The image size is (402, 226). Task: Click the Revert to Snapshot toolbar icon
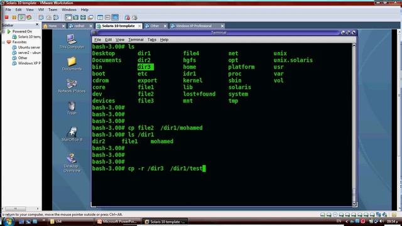(48, 18)
